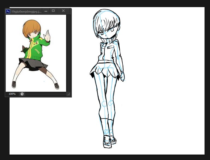This screenshot has width=210, height=160.
Task: Click the 100% zoom level field
Action: (12, 94)
